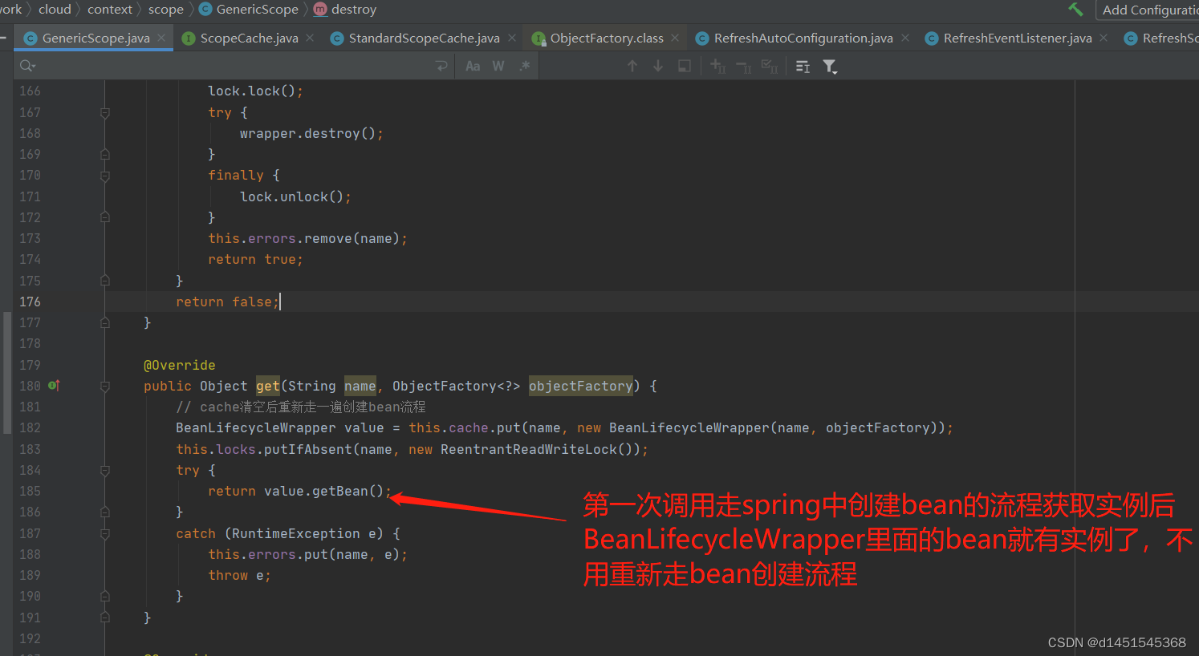
Task: Click the context breadcrumb
Action: click(110, 10)
